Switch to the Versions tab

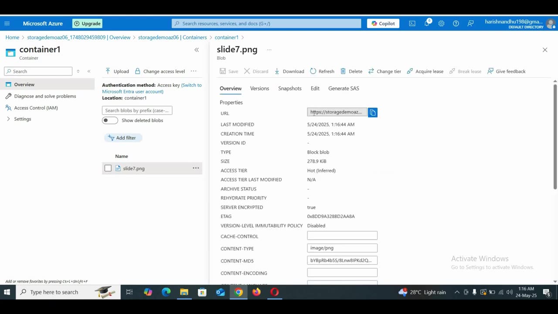point(259,89)
